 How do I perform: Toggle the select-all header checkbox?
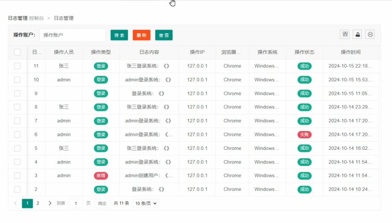pos(17,52)
